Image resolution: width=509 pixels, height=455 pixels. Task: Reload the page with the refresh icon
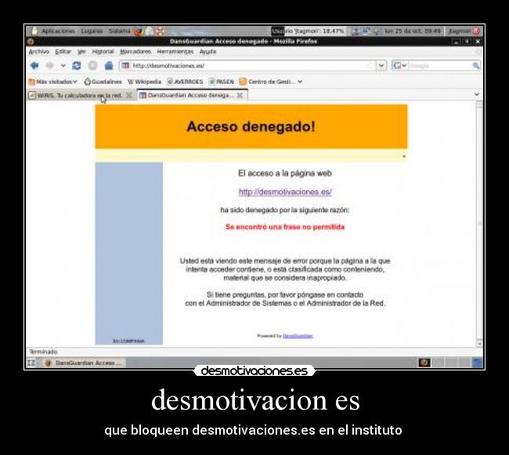pyautogui.click(x=77, y=66)
